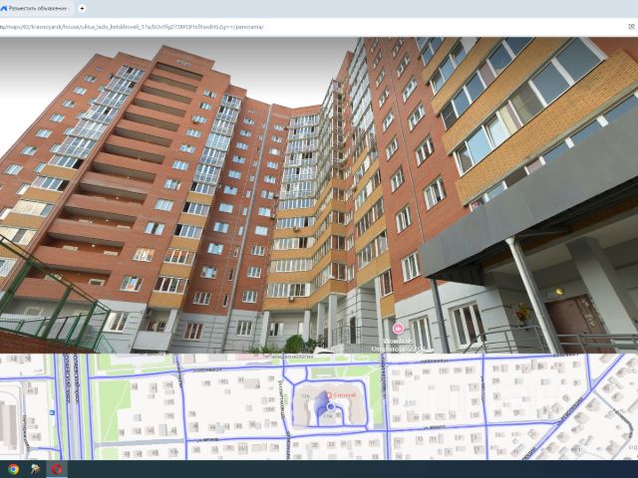Click the red Ситилинк marker on the map
This screenshot has width=638, height=478.
coord(330,394)
